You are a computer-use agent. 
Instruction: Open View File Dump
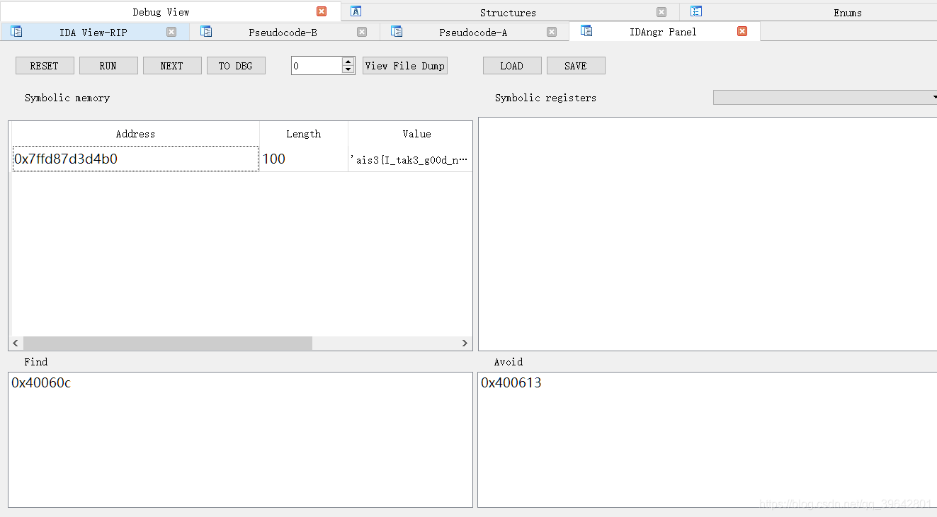405,66
